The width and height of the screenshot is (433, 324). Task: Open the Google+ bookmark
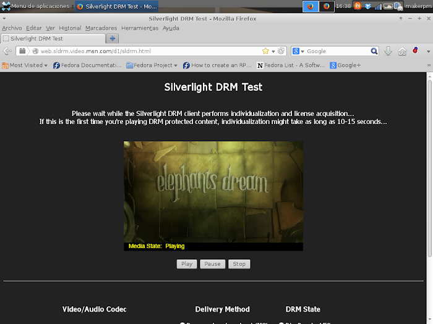pos(345,65)
